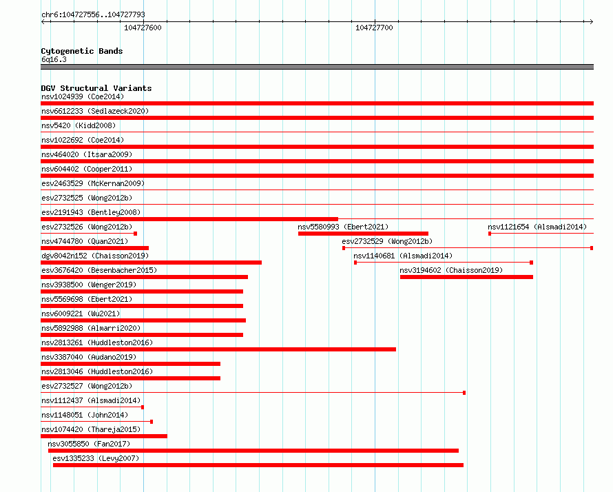Viewport: 613px width, 492px height.
Task: Select nsv1140681 (Alsmadi2014) variant
Action: click(403, 256)
